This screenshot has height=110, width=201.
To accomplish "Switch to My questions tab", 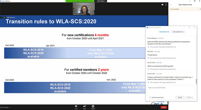I will tap(178, 32).
